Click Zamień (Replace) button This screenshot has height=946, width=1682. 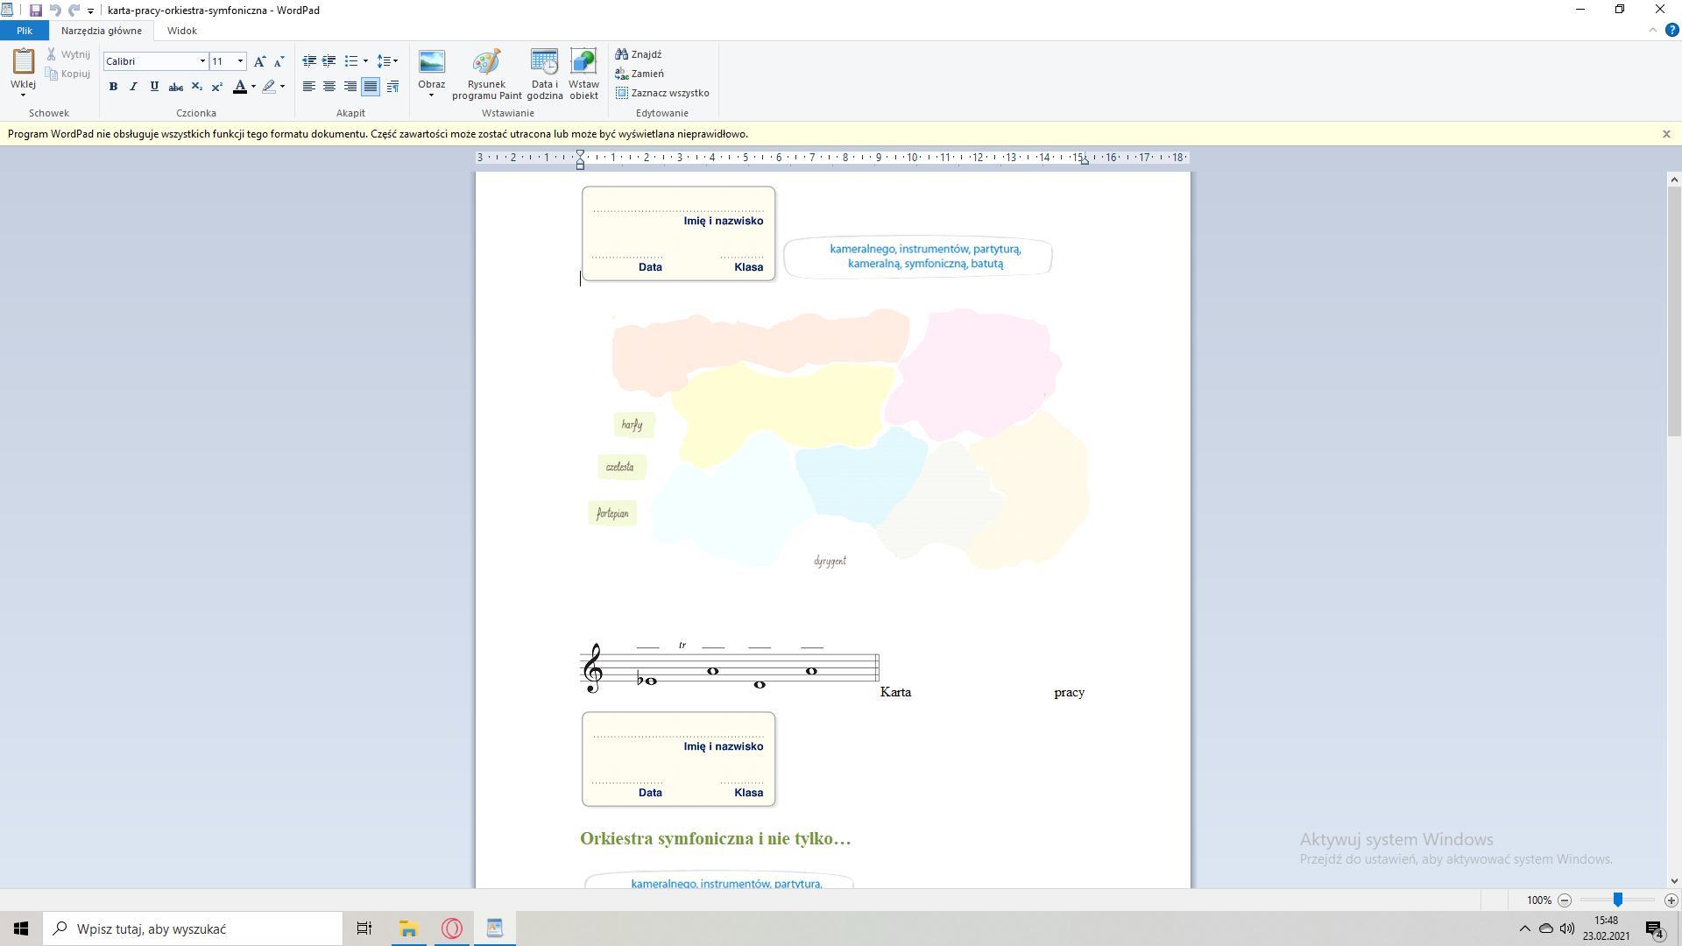pyautogui.click(x=640, y=74)
